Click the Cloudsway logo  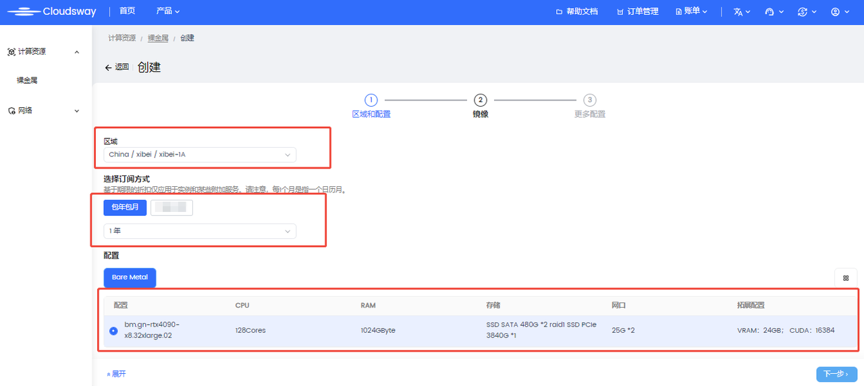pyautogui.click(x=52, y=11)
